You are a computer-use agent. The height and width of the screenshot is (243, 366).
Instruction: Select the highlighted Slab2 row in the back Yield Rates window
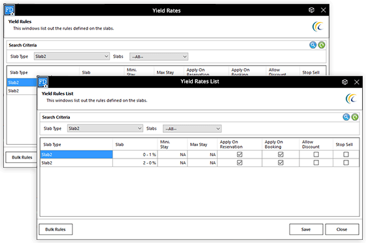click(x=22, y=83)
